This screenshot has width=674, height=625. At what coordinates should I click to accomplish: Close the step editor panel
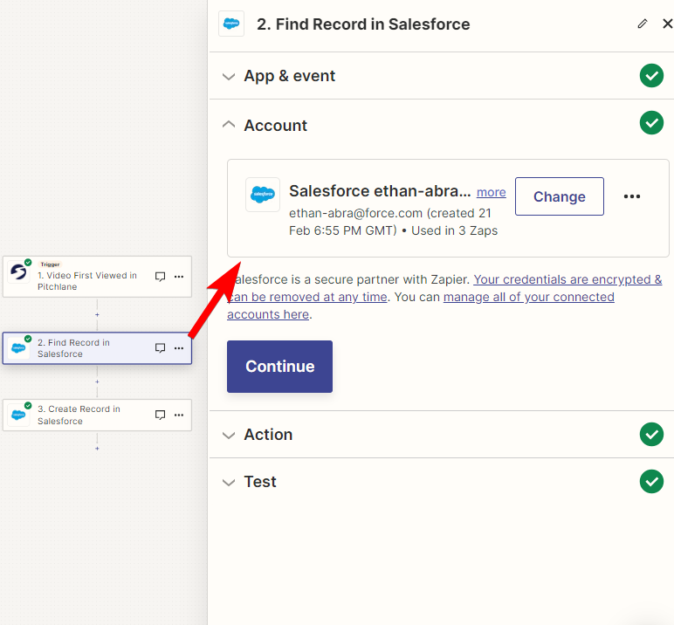pos(667,24)
